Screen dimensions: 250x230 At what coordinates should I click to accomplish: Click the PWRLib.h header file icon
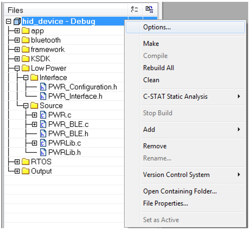tap(43, 152)
